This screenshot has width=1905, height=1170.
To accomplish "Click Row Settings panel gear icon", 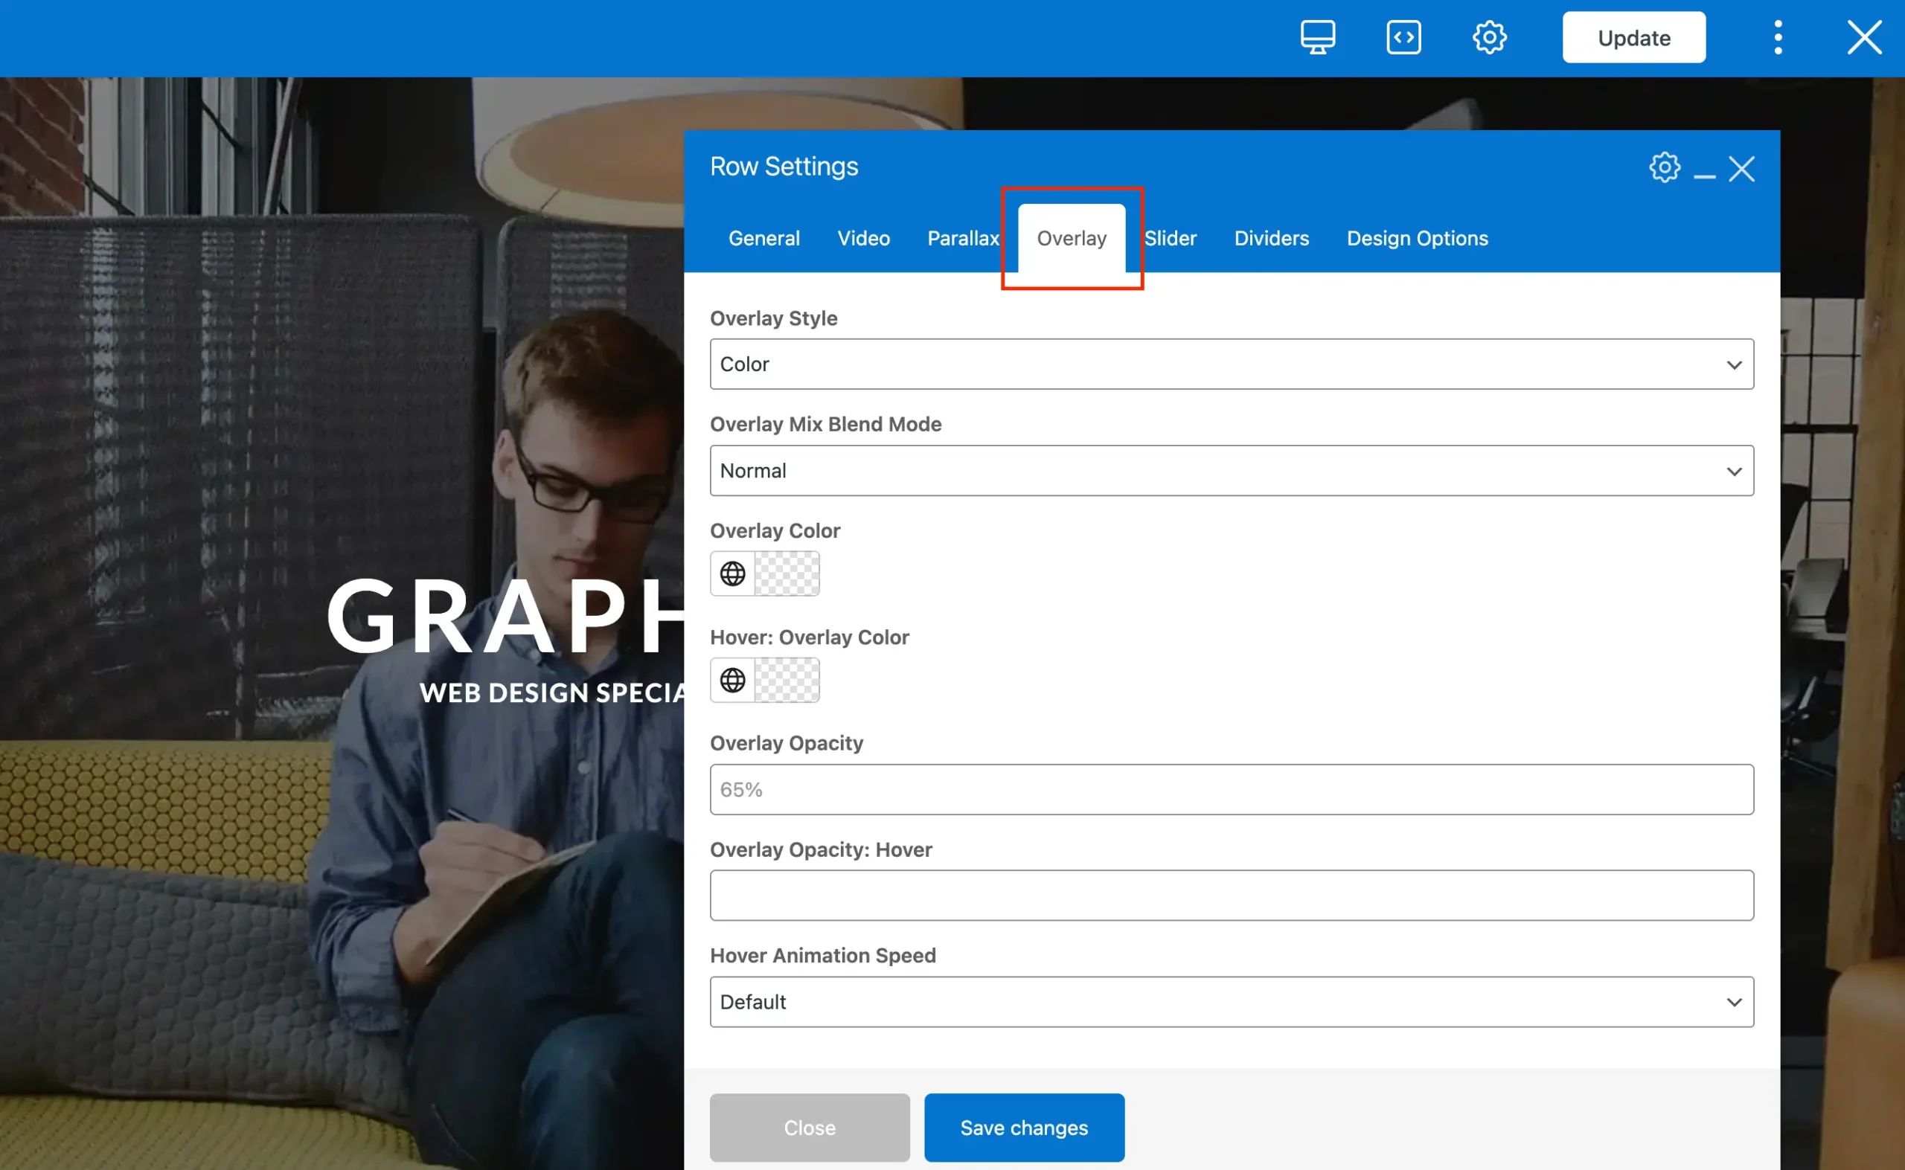I will [1663, 167].
